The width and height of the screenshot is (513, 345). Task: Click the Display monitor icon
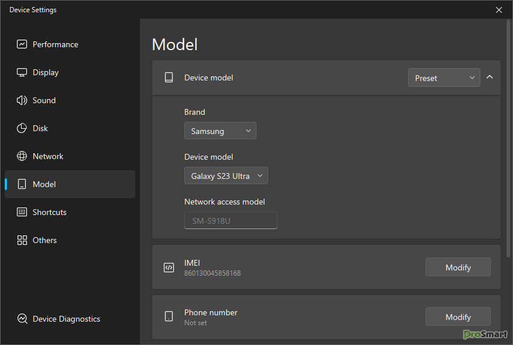tap(22, 72)
